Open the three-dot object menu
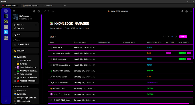This screenshot has height=105, width=195. 191,11
